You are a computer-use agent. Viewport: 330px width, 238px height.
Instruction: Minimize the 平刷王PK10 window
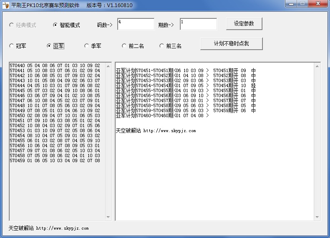point(292,4)
